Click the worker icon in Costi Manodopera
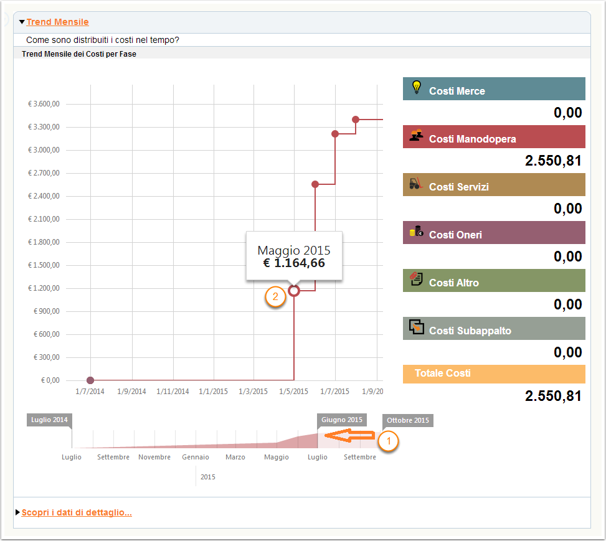 coord(417,136)
